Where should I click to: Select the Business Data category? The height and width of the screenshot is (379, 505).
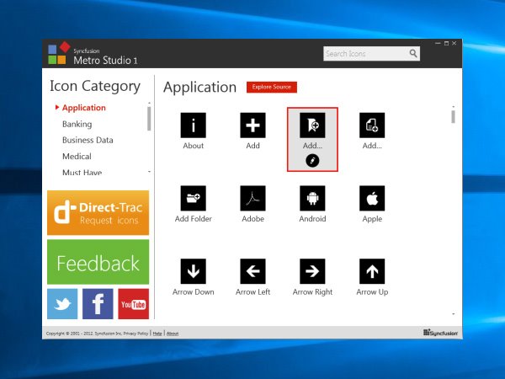click(88, 140)
